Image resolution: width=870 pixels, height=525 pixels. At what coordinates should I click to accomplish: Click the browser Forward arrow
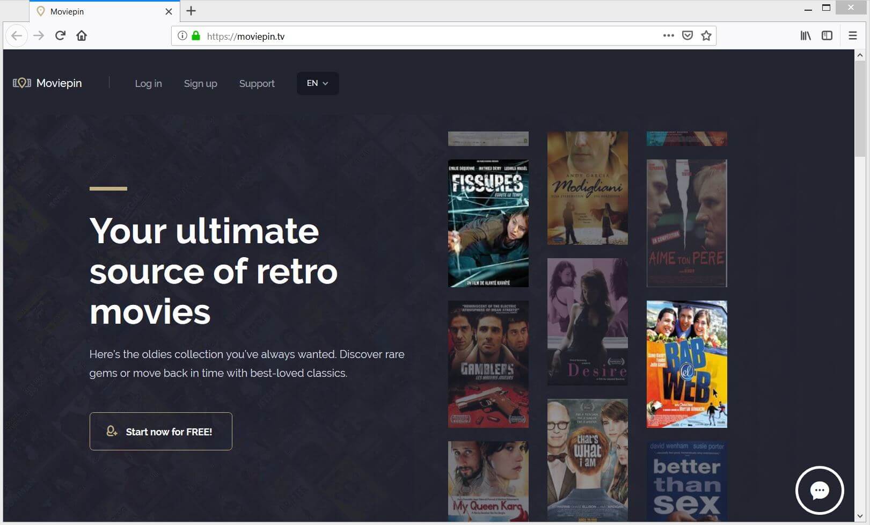[39, 36]
